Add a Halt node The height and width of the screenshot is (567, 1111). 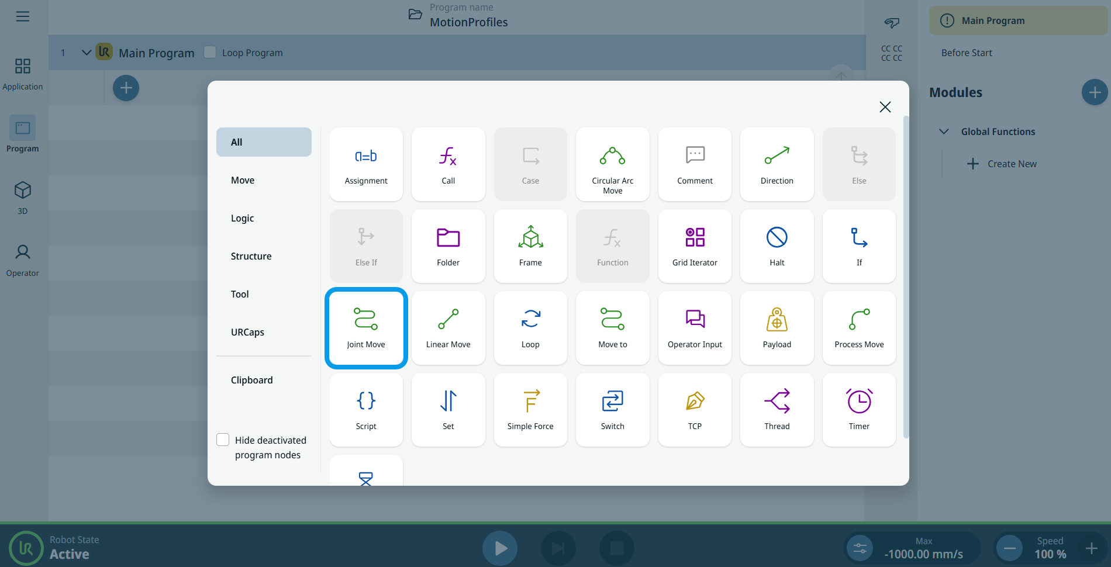[777, 246]
